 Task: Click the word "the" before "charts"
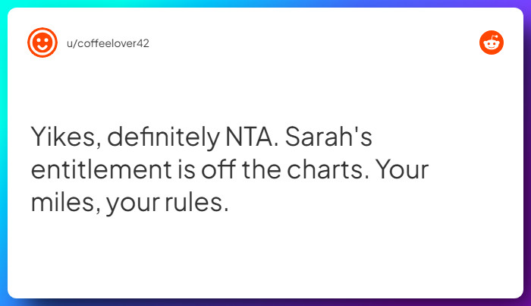tap(261, 169)
